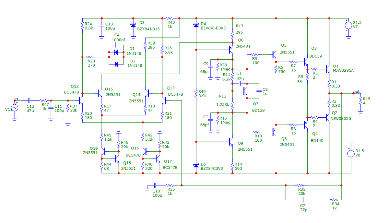Click the 'R24' reference designator text
389x223 pixels.
pos(88,24)
